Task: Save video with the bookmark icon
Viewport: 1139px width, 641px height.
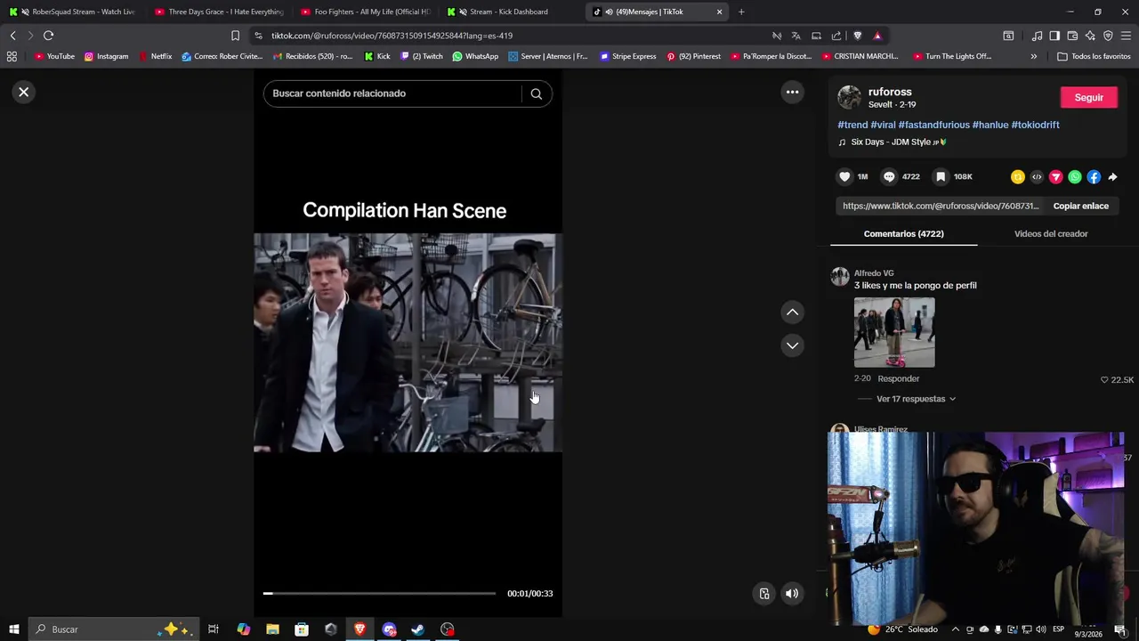Action: [941, 176]
